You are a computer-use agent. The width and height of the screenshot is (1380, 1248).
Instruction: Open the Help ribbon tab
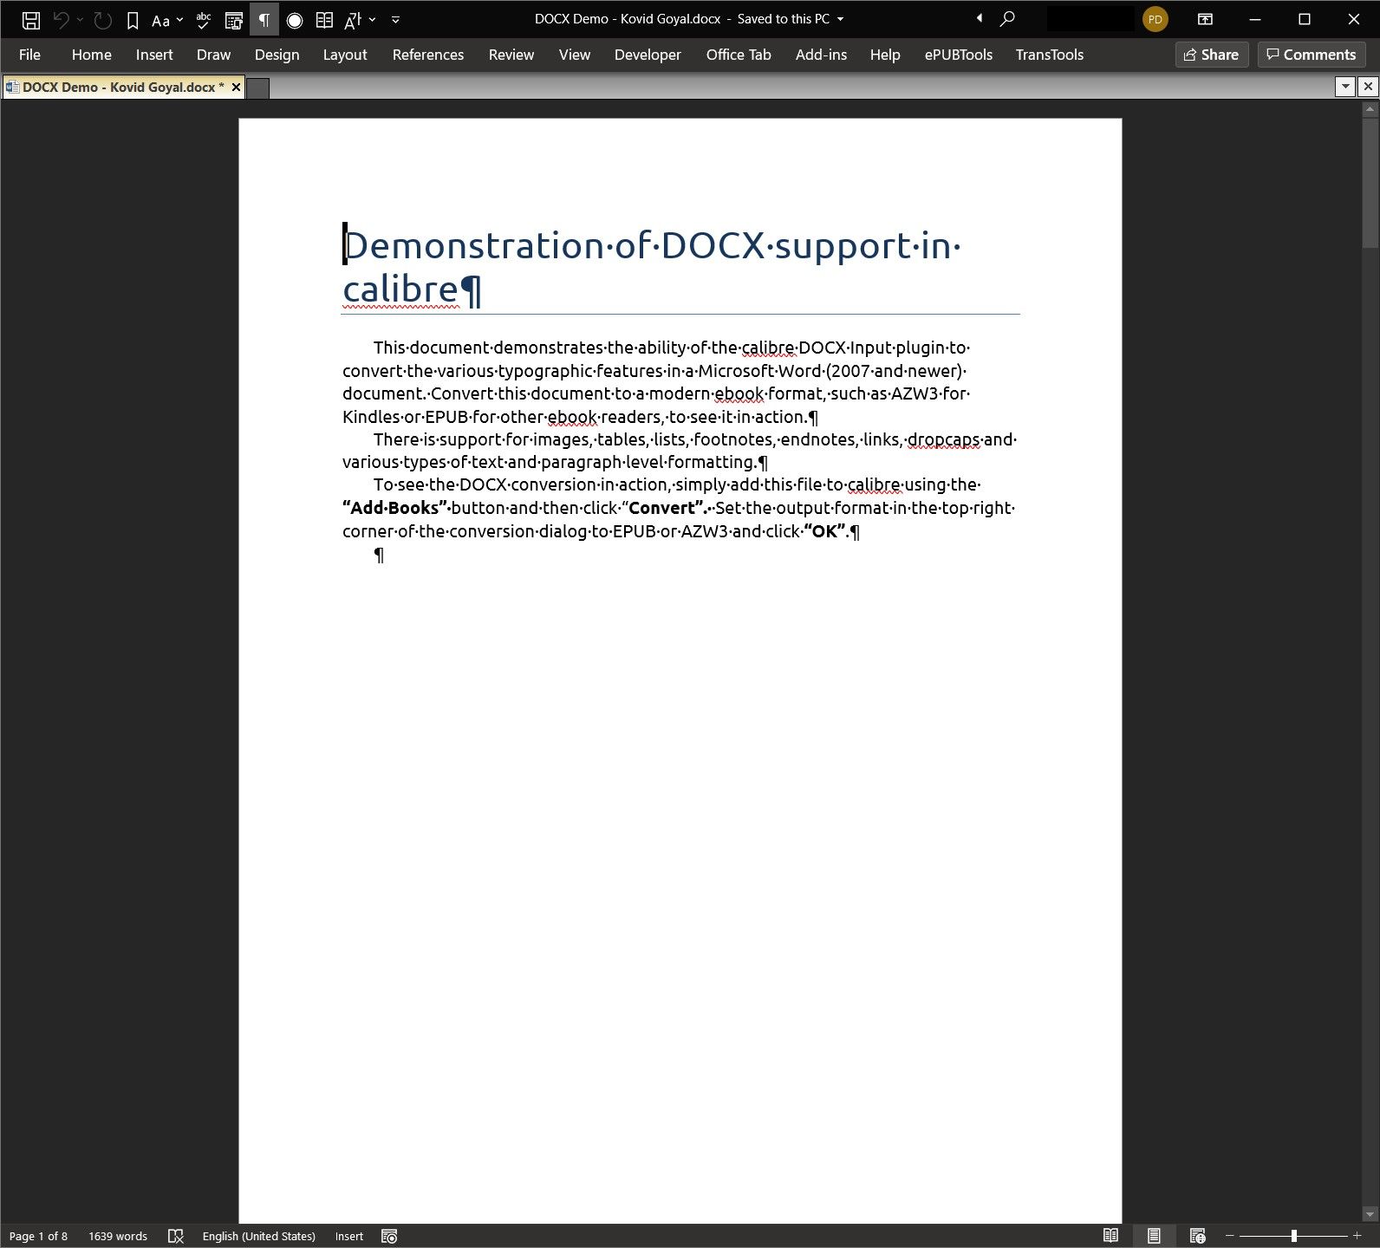(x=885, y=55)
